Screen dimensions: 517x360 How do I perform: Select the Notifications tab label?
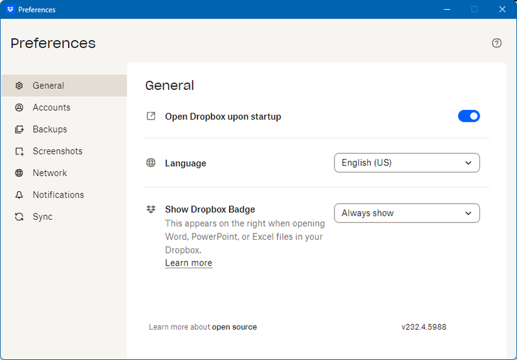pyautogui.click(x=58, y=195)
